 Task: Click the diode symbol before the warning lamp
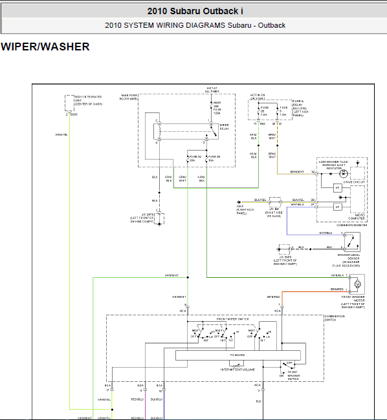[x=331, y=174]
